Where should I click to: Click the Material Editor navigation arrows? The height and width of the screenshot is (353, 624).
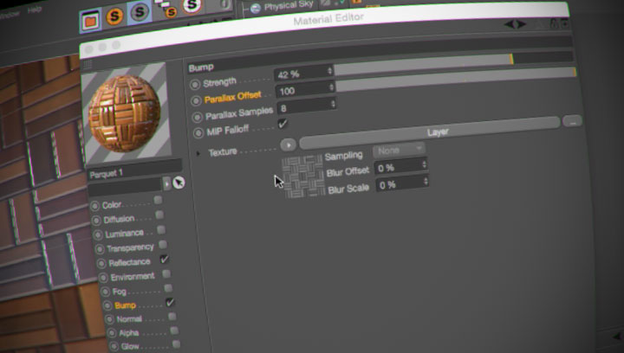coord(516,24)
